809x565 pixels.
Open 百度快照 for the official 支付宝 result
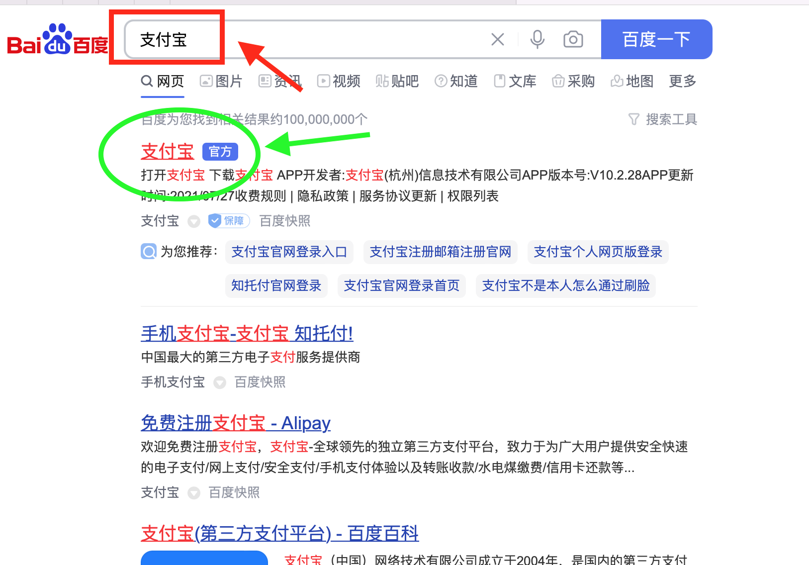285,221
